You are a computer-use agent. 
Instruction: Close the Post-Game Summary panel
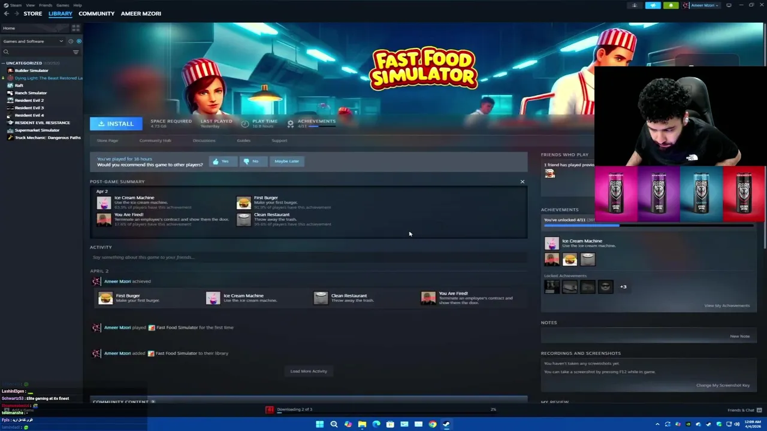point(523,181)
